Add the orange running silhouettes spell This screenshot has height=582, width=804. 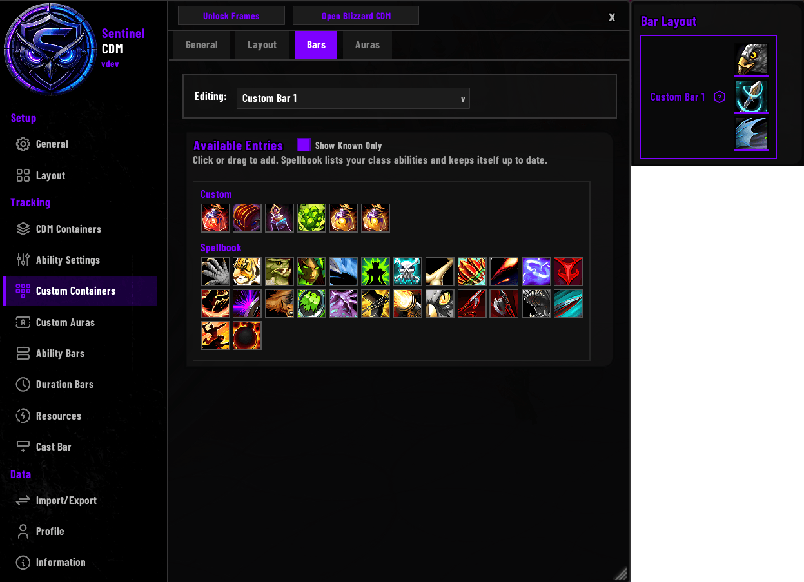[x=215, y=336]
